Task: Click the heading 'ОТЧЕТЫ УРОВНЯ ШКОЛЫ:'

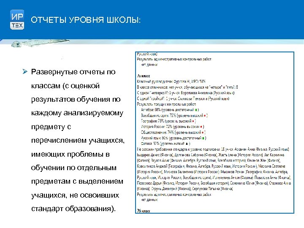Action: point(86,20)
